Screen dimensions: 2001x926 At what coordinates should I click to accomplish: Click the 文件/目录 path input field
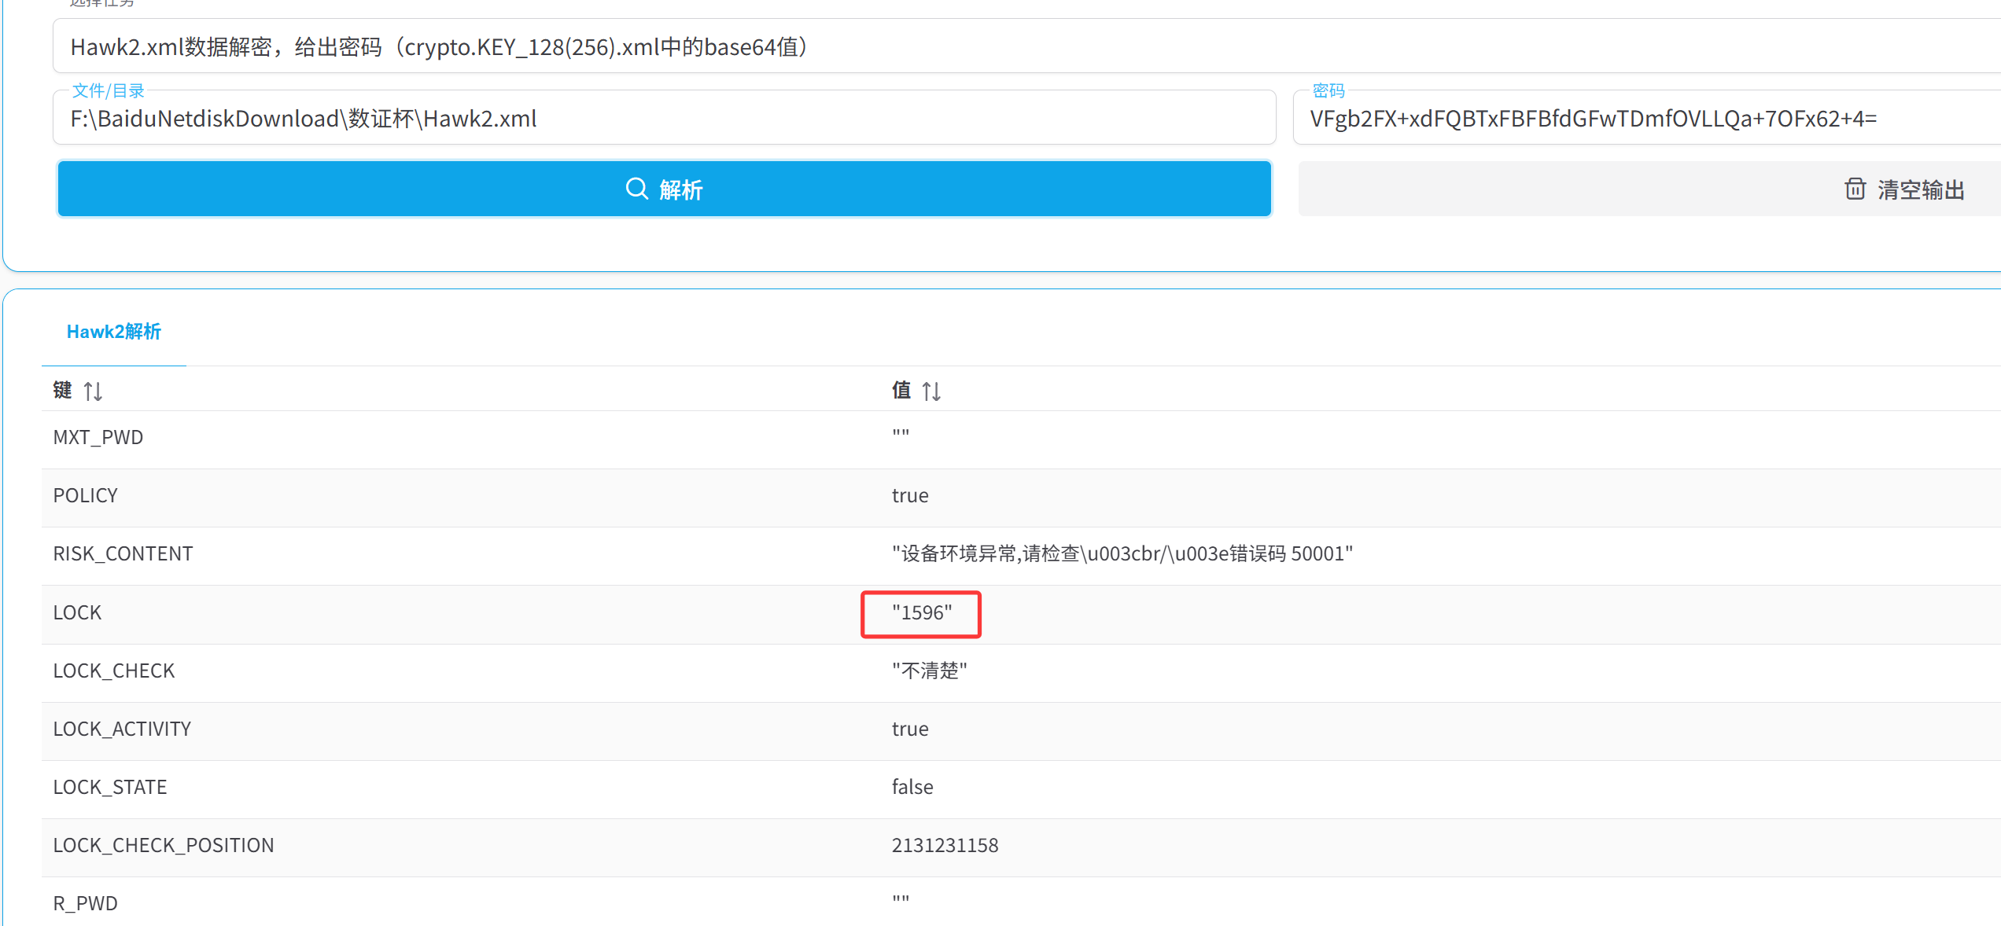(663, 119)
